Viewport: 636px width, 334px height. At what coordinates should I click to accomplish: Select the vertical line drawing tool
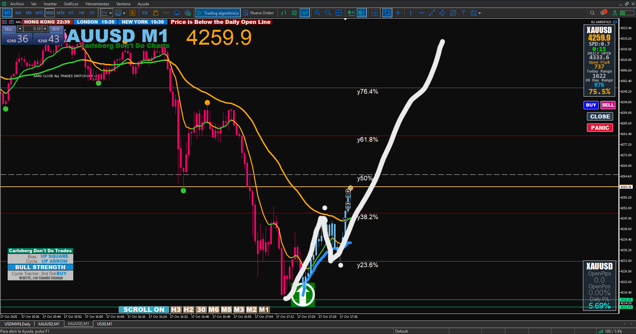click(x=411, y=13)
